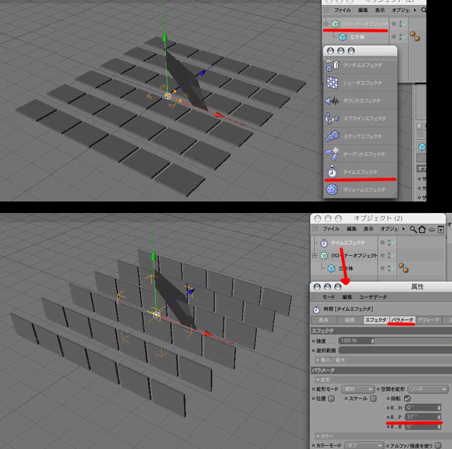Select Phong tag on 立方体 in lower Objects panel

click(x=403, y=267)
